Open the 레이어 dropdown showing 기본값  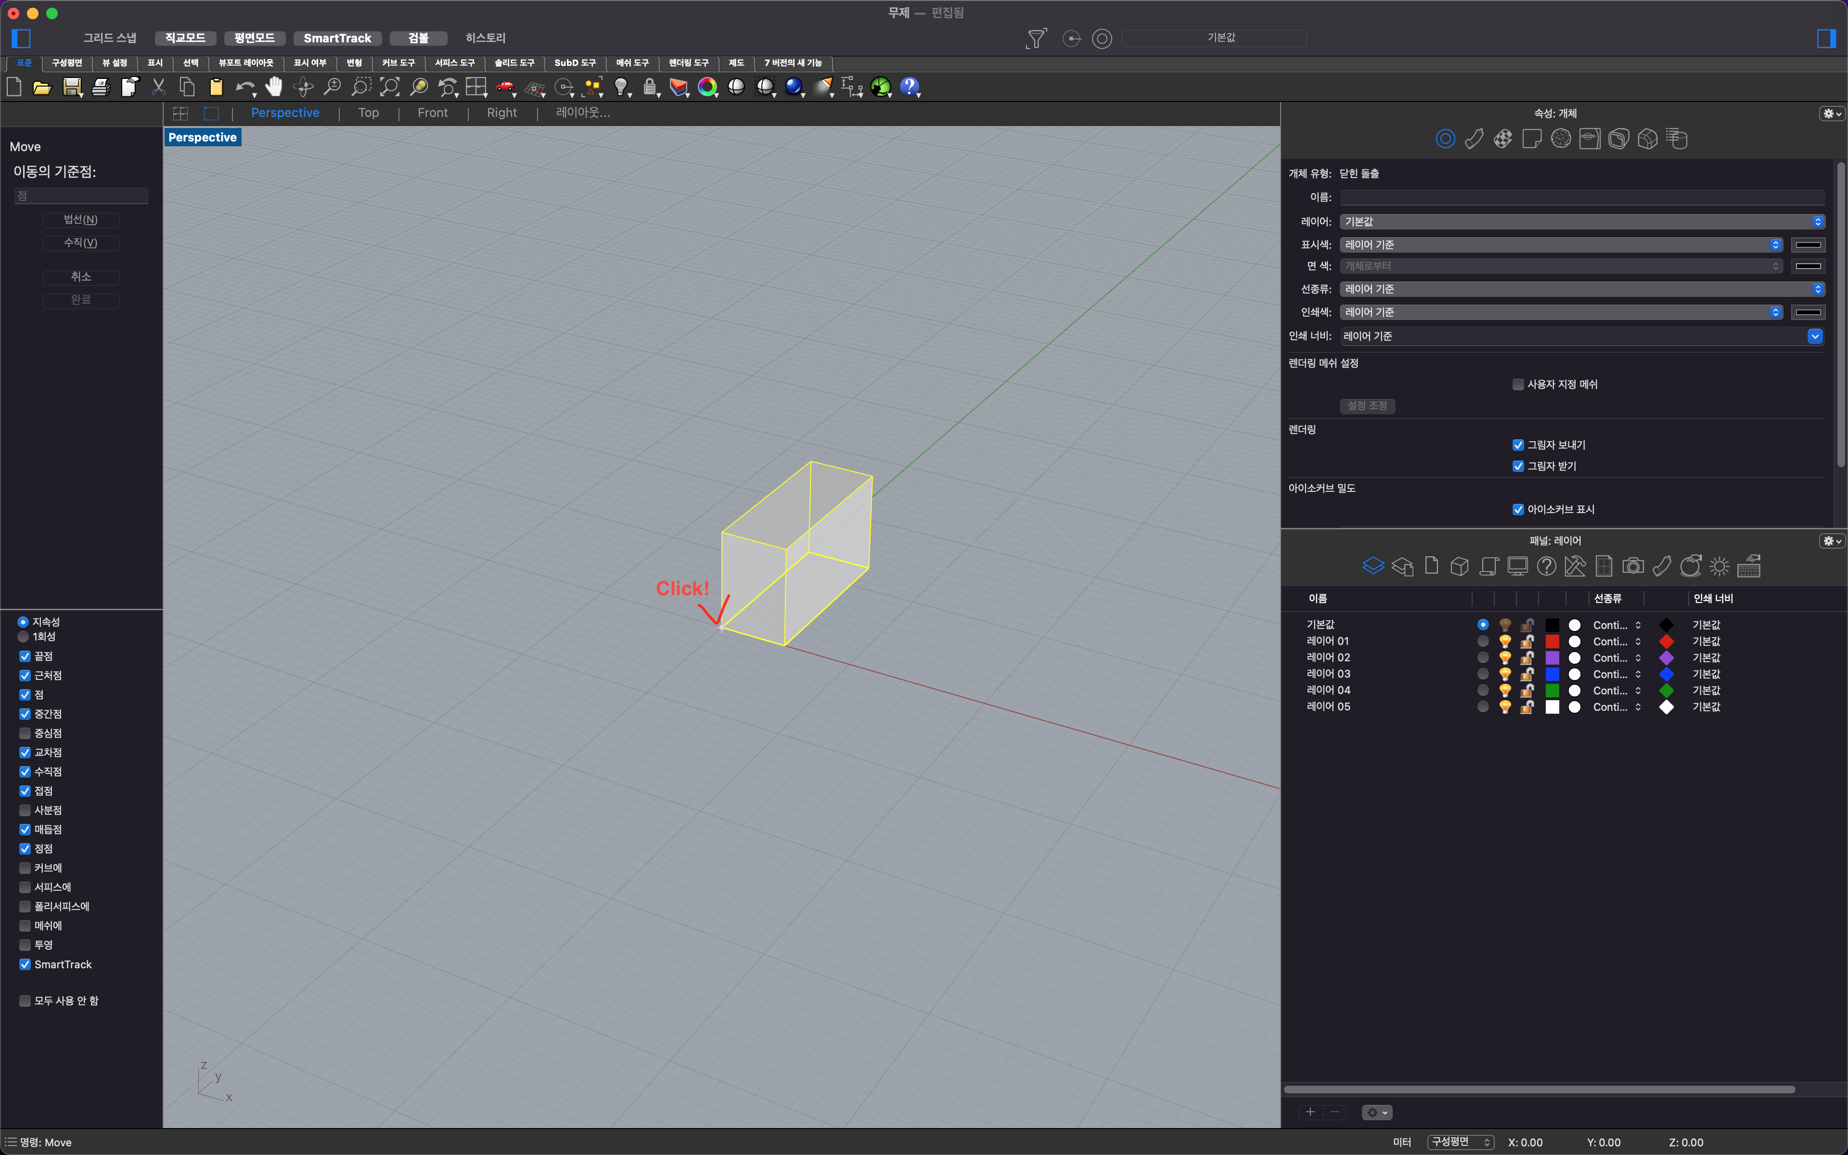click(x=1582, y=221)
